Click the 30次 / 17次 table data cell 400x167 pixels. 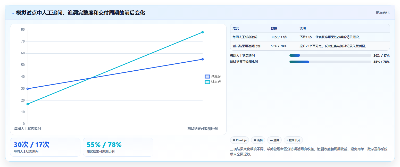(x=279, y=37)
